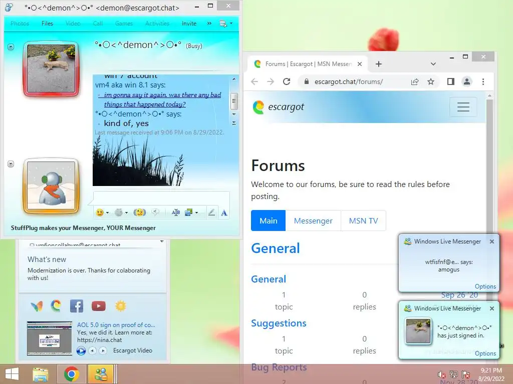
Task: Play the Escargot Video with blue button
Action: pos(81,350)
